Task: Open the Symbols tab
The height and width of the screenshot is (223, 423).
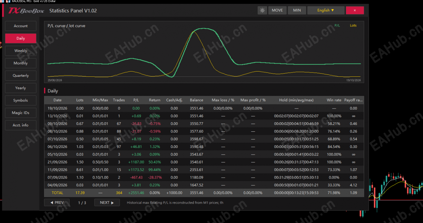Action: (x=20, y=100)
